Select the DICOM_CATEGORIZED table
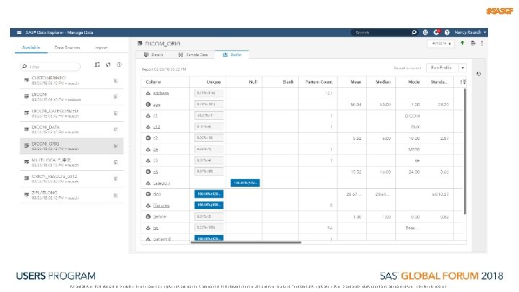The height and width of the screenshot is (292, 519). click(x=71, y=113)
